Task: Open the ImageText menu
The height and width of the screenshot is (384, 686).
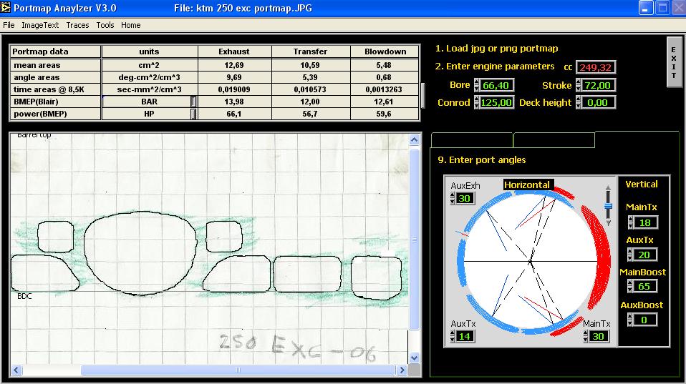Action: 40,25
